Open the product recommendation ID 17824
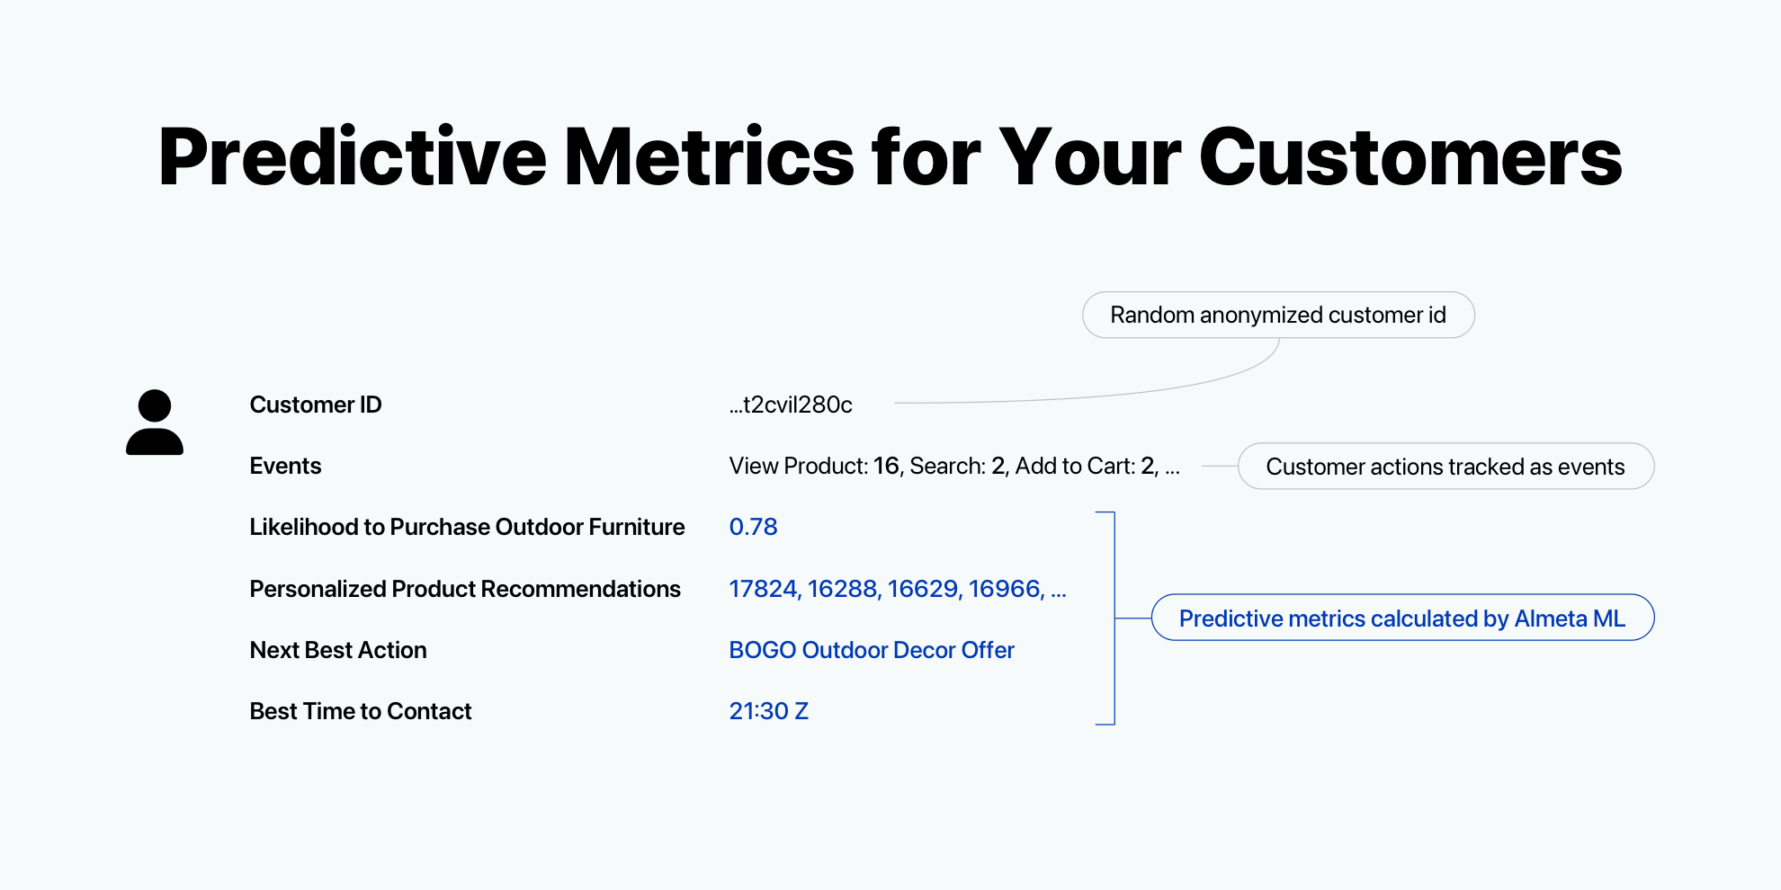Screen dimensions: 1781x890 click(763, 590)
